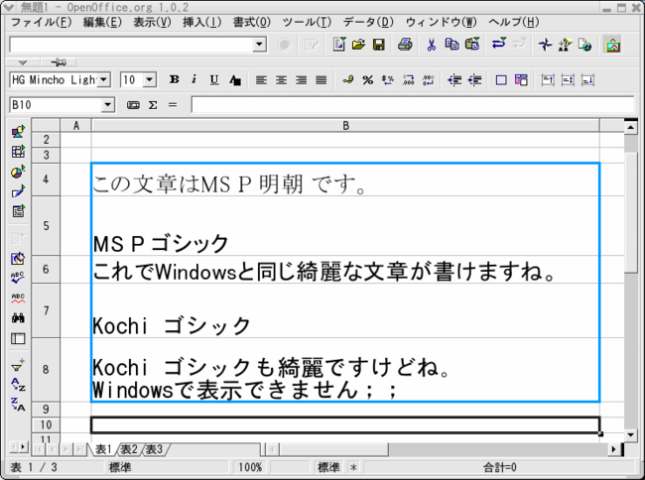This screenshot has width=645, height=480.
Task: Open the font size 10 dropdown
Action: 150,79
